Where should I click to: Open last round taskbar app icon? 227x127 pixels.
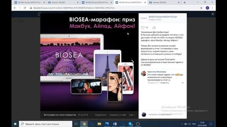point(138,124)
